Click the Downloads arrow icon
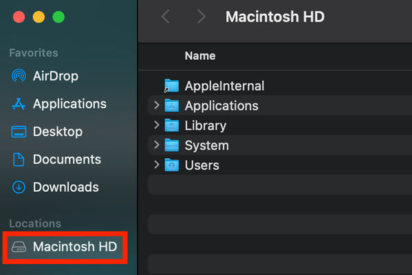Image resolution: width=412 pixels, height=275 pixels. 19,187
